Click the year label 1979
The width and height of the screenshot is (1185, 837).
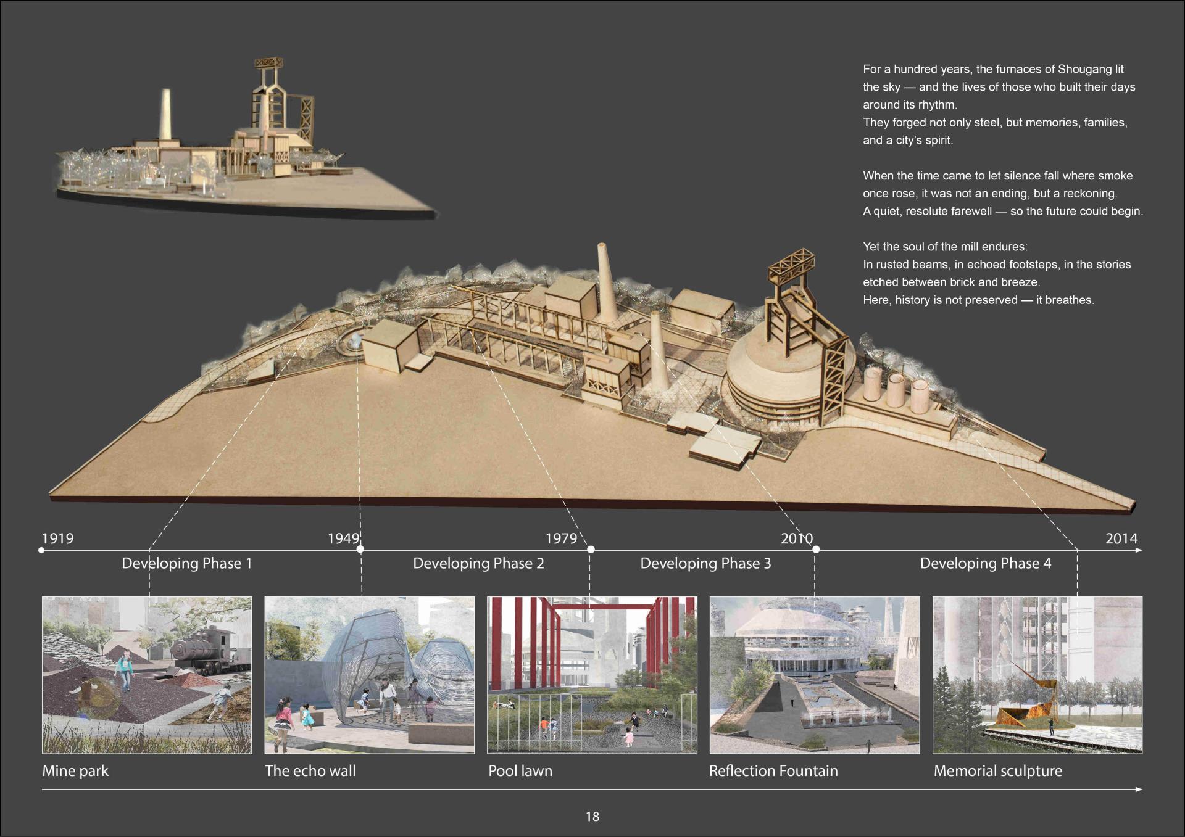[x=561, y=538]
